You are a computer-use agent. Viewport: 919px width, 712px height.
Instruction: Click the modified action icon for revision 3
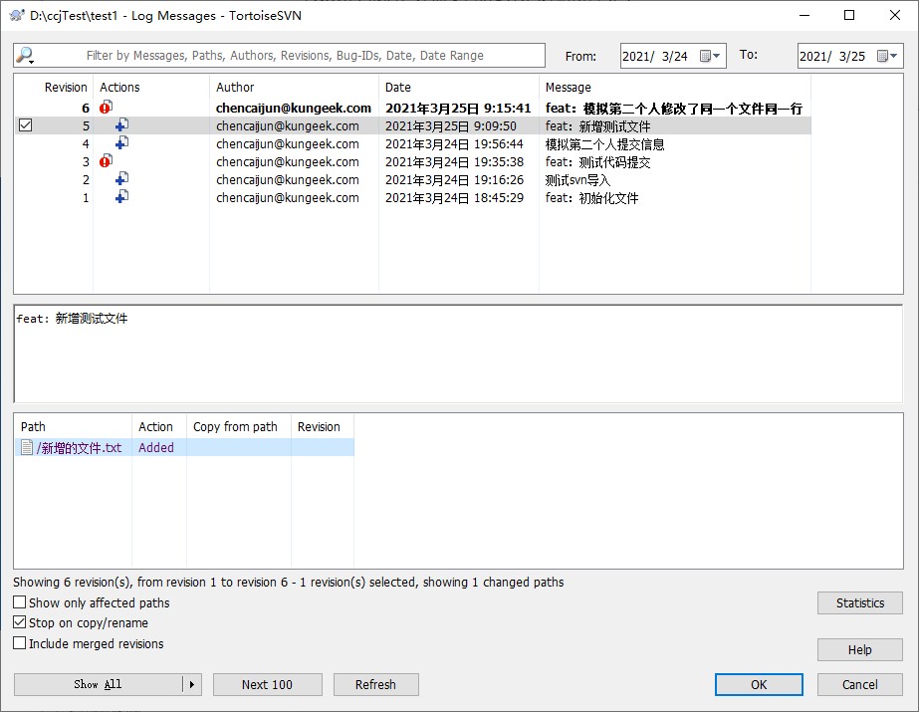click(x=106, y=161)
